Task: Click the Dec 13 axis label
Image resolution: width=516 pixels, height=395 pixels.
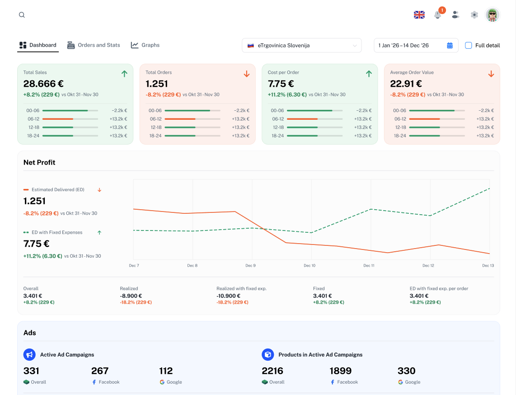Action: tap(488, 265)
